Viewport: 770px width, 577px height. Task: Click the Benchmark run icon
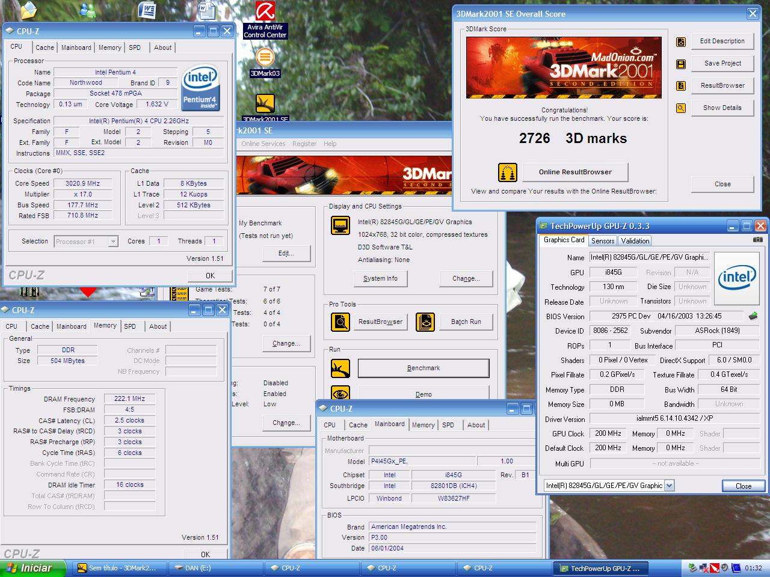(x=340, y=368)
